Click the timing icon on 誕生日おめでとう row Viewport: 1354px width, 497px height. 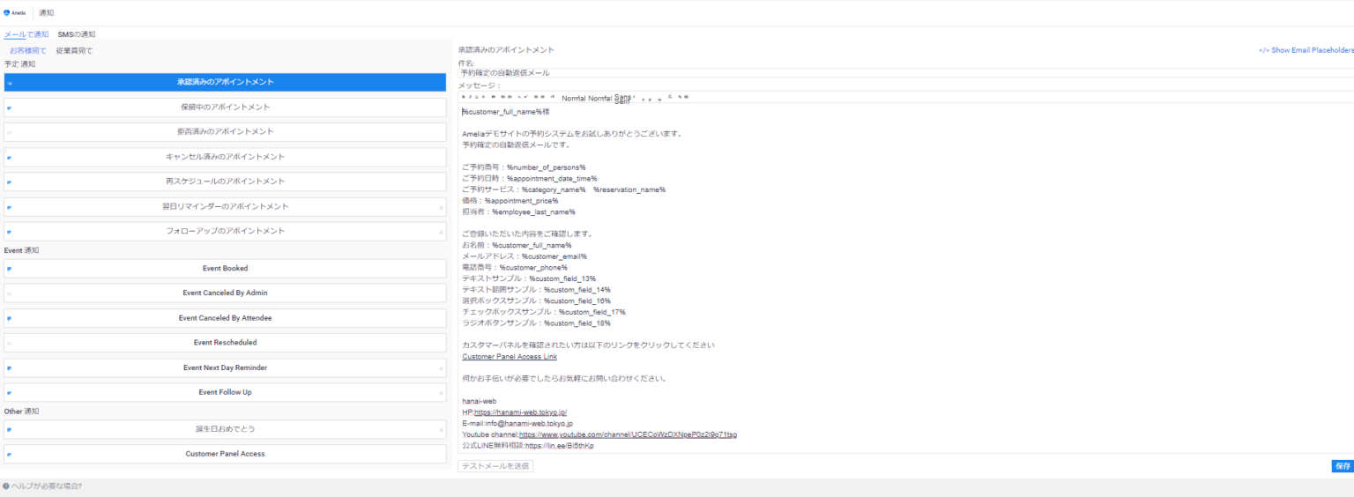pyautogui.click(x=442, y=430)
